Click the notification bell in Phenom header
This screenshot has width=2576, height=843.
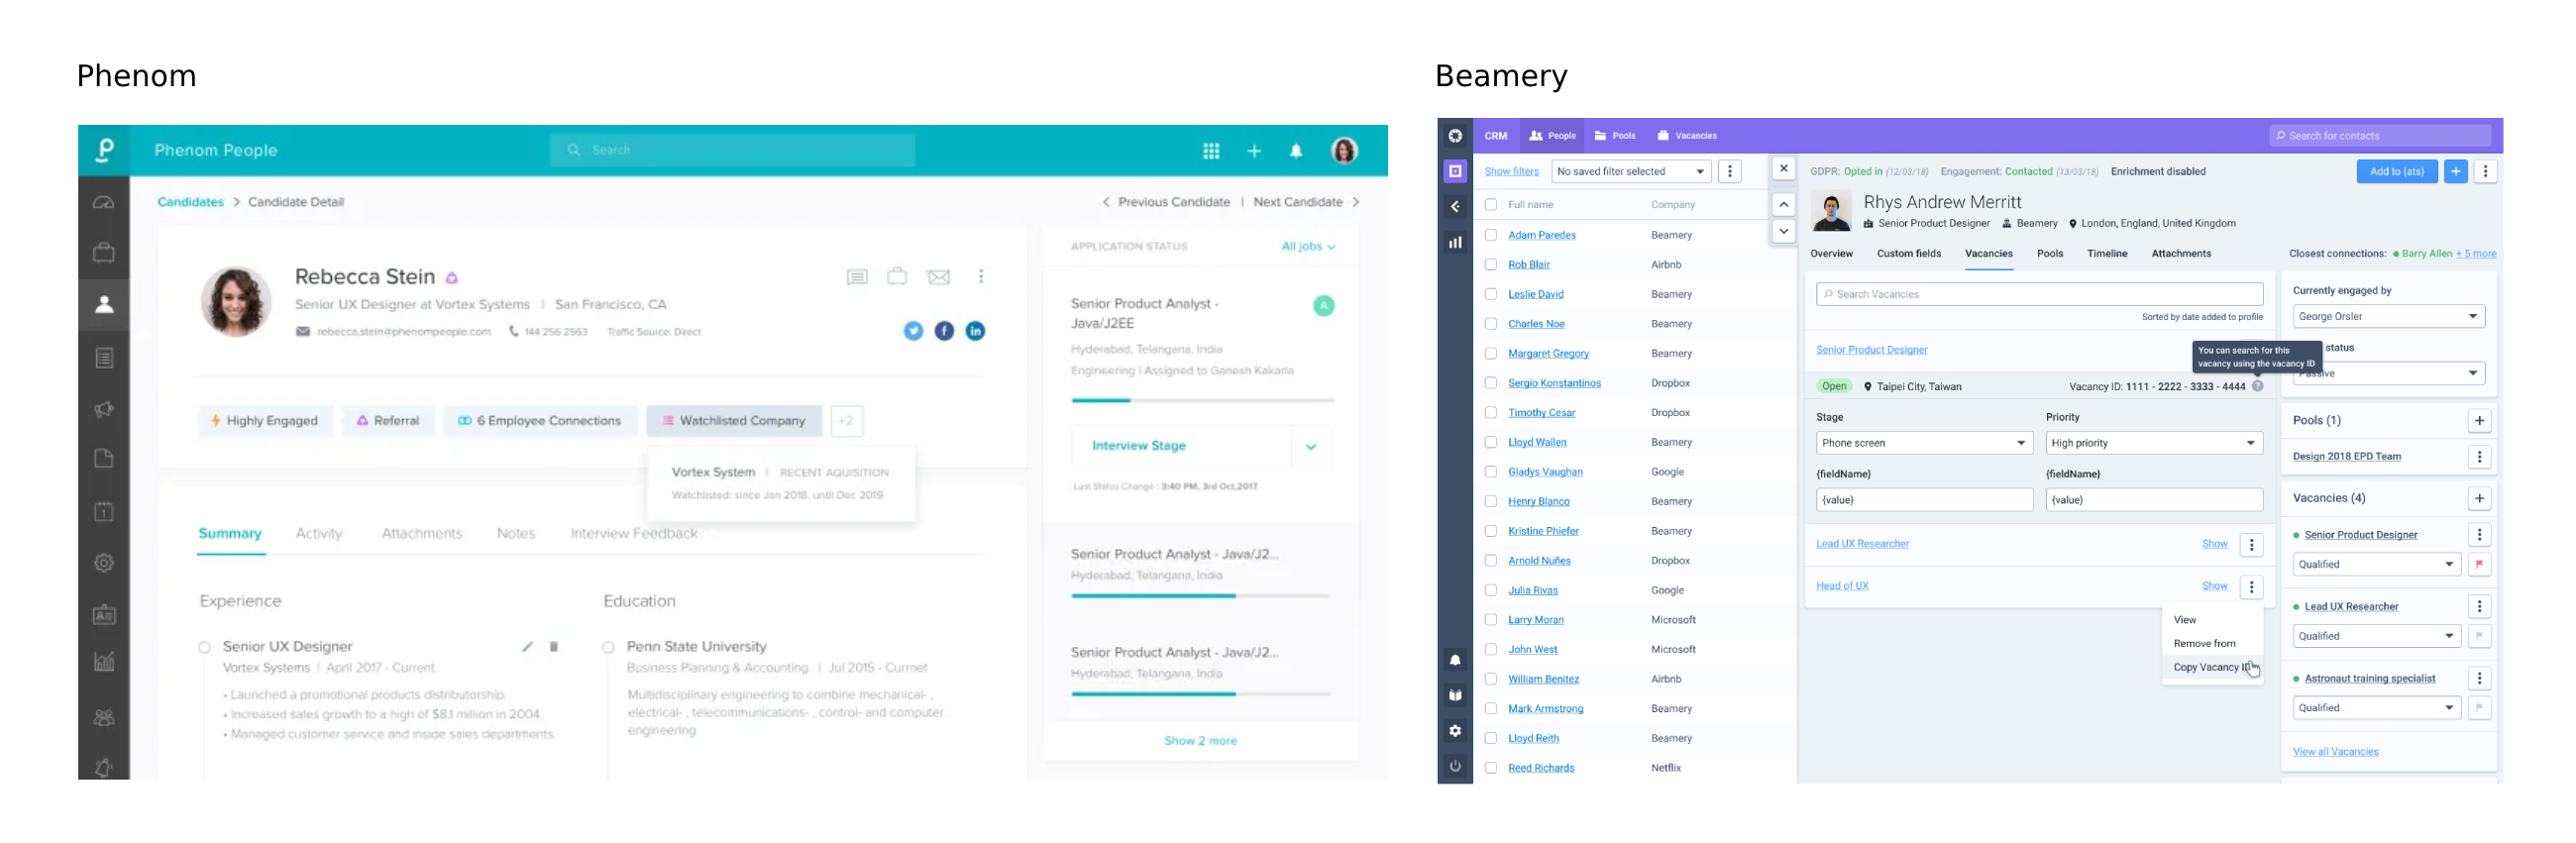point(1295,151)
